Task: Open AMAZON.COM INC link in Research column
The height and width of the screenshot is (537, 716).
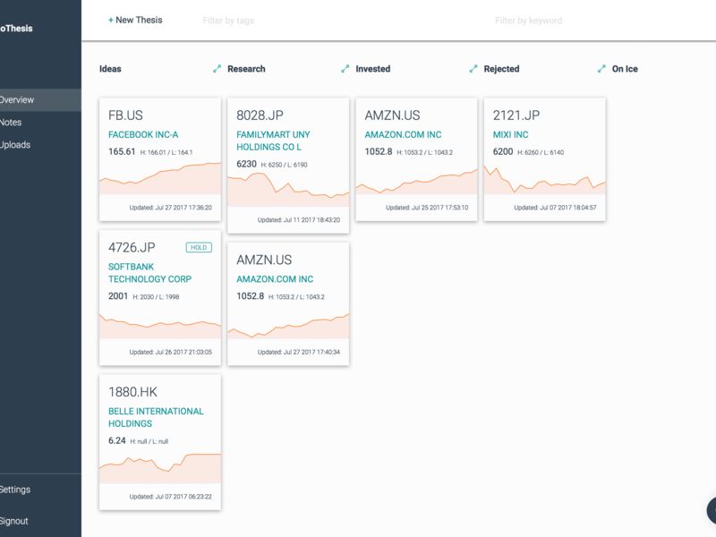Action: 275,279
